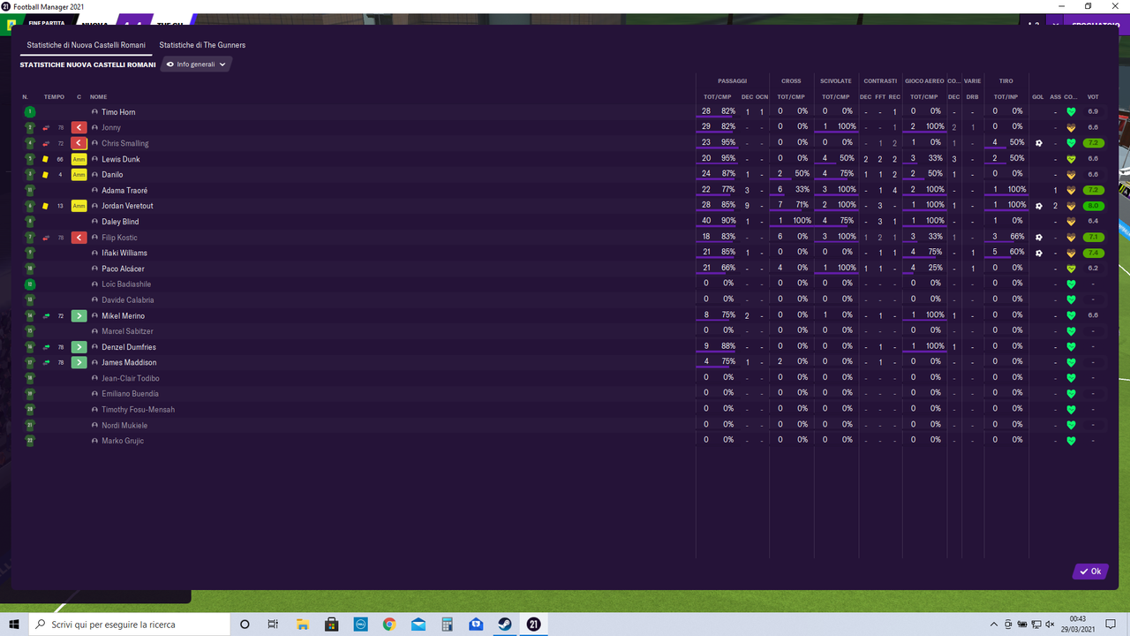
Task: Click Timo Horn's green goalkeeper shirt icon
Action: (30, 112)
